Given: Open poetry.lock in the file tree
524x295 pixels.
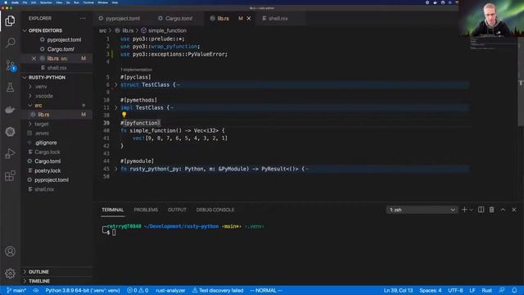Looking at the screenshot, I should pos(47,170).
